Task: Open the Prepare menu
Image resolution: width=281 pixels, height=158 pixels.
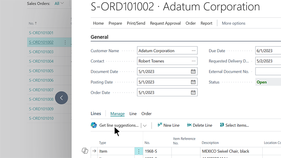Action: point(115,23)
